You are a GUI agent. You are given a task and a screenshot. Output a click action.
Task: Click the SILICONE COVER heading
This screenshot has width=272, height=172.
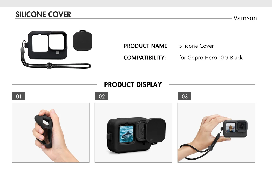click(x=43, y=15)
